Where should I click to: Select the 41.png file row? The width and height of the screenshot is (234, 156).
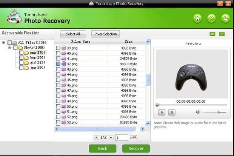(100, 59)
